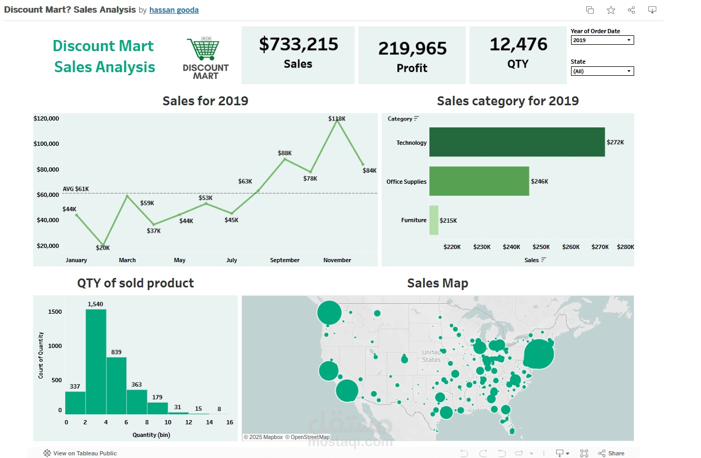
Task: Click View on Tableau Public
Action: (80, 453)
